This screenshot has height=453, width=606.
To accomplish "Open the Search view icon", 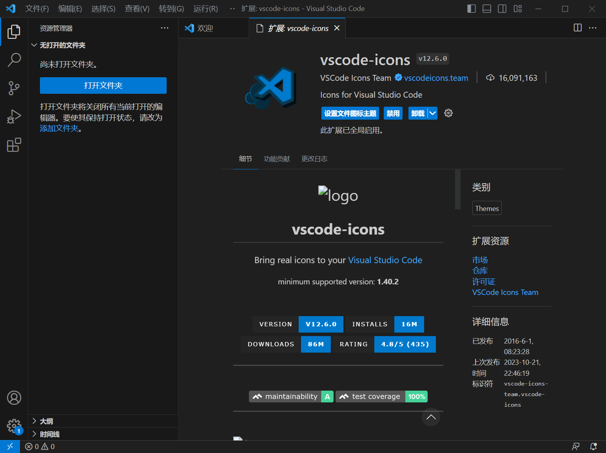I will (x=14, y=60).
